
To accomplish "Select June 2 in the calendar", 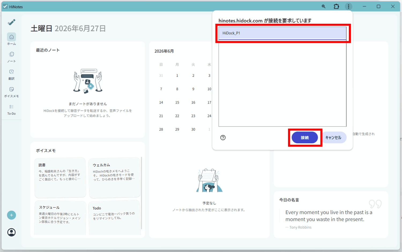I will click(x=193, y=76).
